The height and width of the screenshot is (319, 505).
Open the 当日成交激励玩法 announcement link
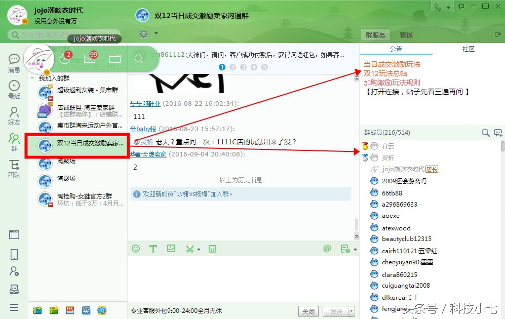coord(393,64)
